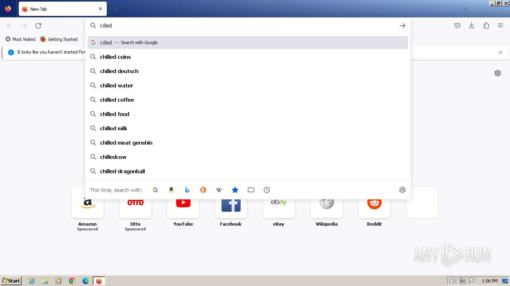Search in History clock icon
The height and width of the screenshot is (286, 510).
pyautogui.click(x=267, y=190)
